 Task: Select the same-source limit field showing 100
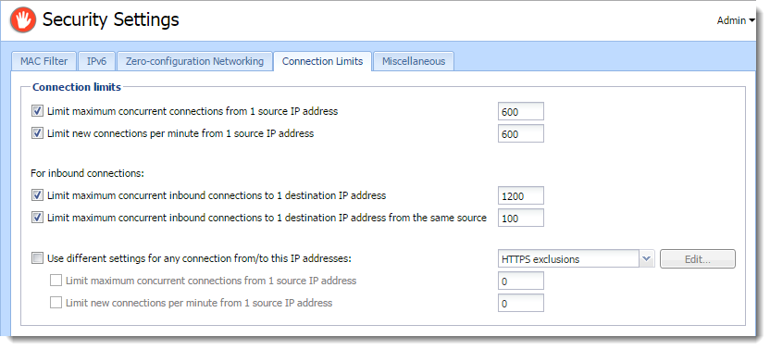pyautogui.click(x=520, y=218)
